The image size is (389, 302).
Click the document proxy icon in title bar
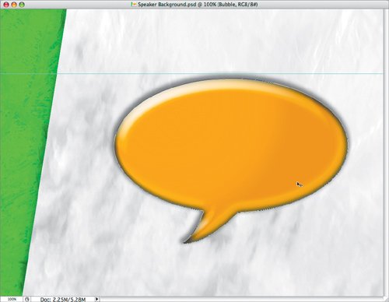coord(134,5)
